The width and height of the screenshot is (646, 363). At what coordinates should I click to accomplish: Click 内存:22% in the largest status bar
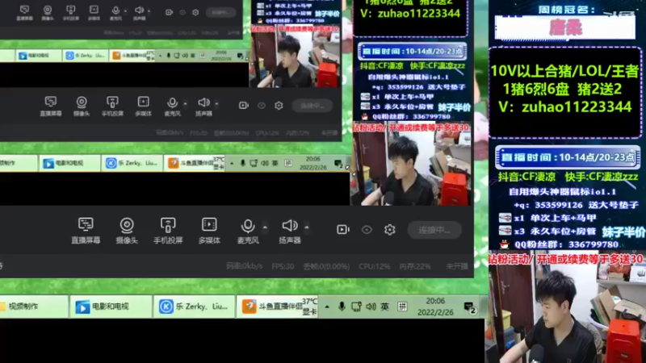(414, 266)
